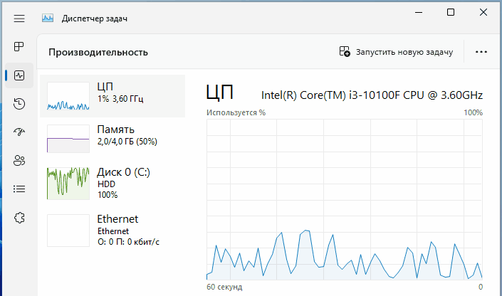Viewport: 502px width, 296px height.
Task: Open the Users page in sidebar
Action: pyautogui.click(x=19, y=160)
